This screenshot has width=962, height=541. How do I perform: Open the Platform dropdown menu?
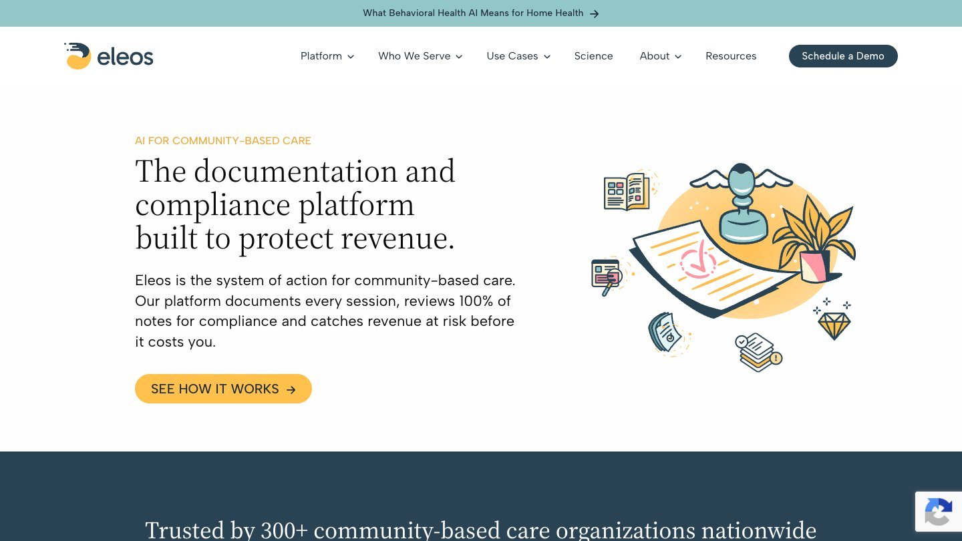[327, 56]
